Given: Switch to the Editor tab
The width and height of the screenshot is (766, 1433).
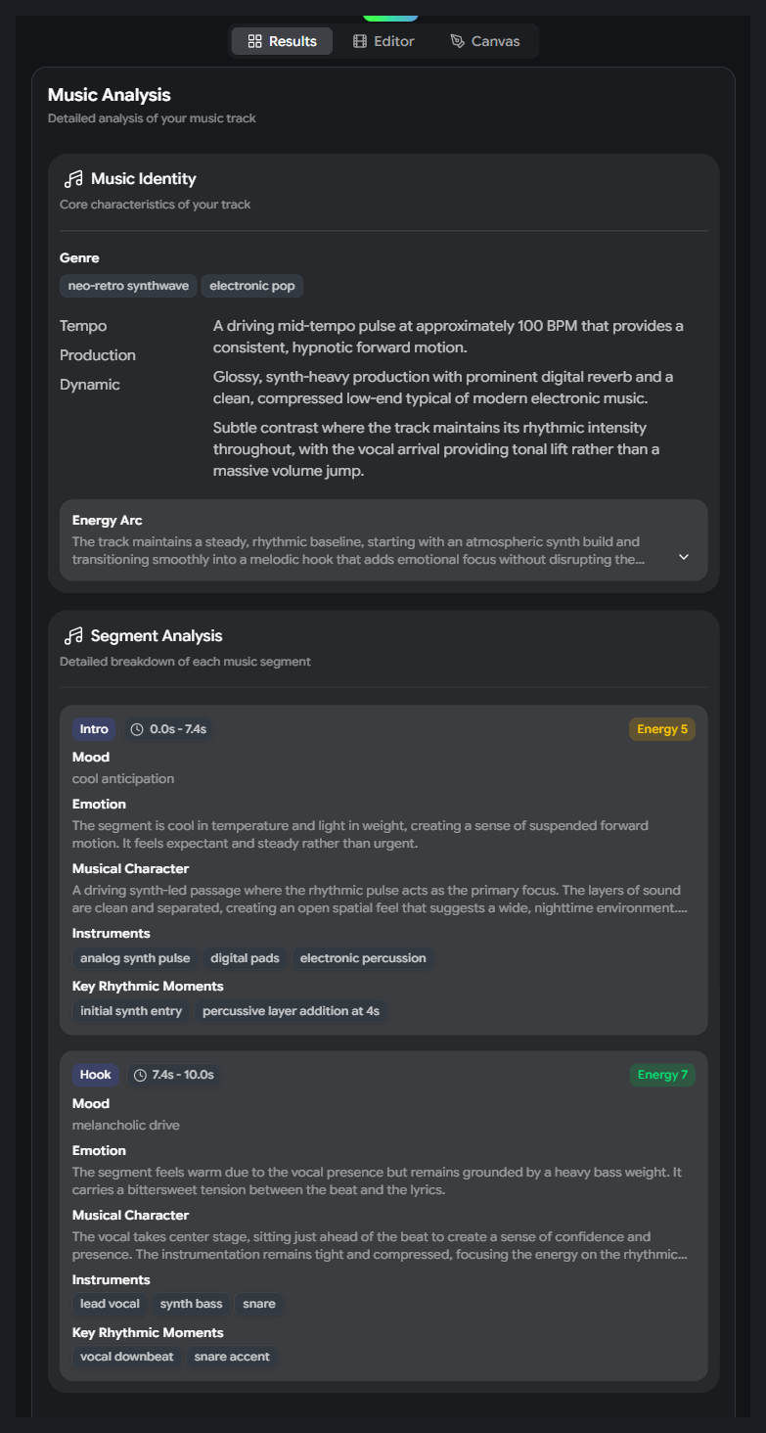Looking at the screenshot, I should (383, 41).
